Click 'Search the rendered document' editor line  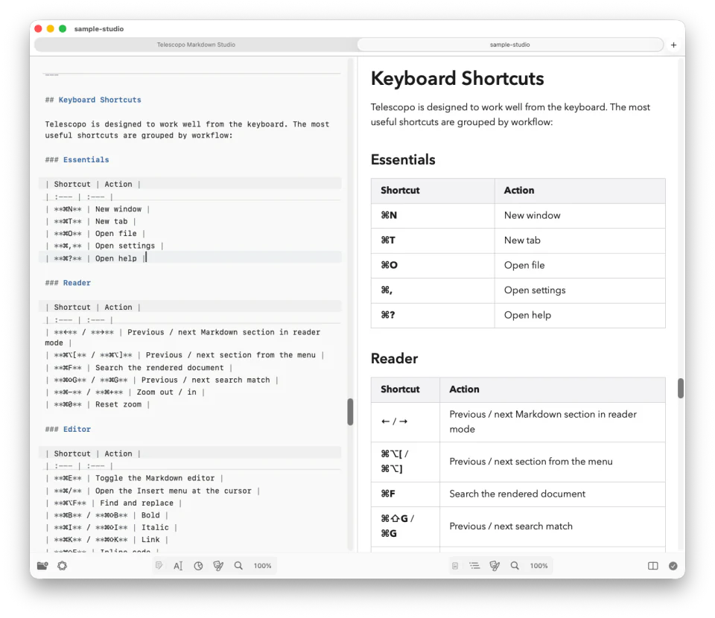(x=139, y=367)
